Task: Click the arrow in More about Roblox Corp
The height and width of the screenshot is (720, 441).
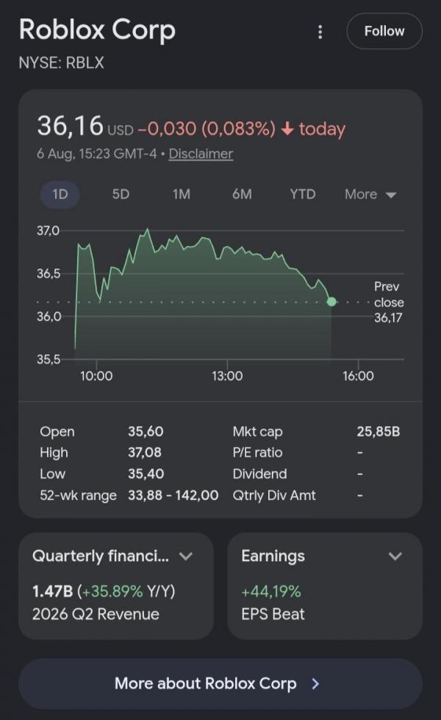Action: [315, 684]
